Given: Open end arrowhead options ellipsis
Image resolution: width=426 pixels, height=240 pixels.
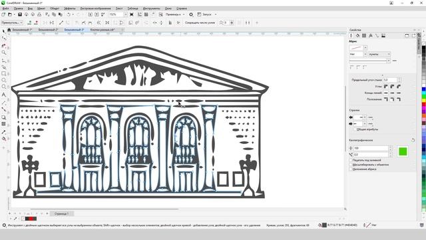Looking at the screenshot, I should (x=371, y=124).
